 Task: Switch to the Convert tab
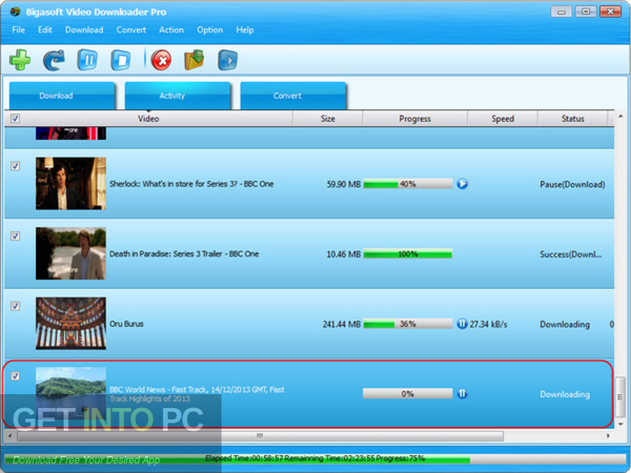coord(293,96)
